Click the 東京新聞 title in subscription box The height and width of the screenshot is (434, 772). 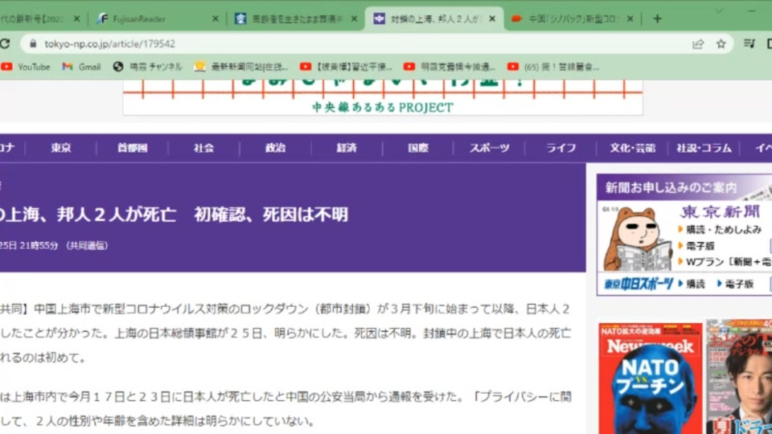pos(721,211)
